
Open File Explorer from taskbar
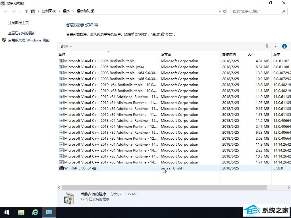[x=21, y=212]
